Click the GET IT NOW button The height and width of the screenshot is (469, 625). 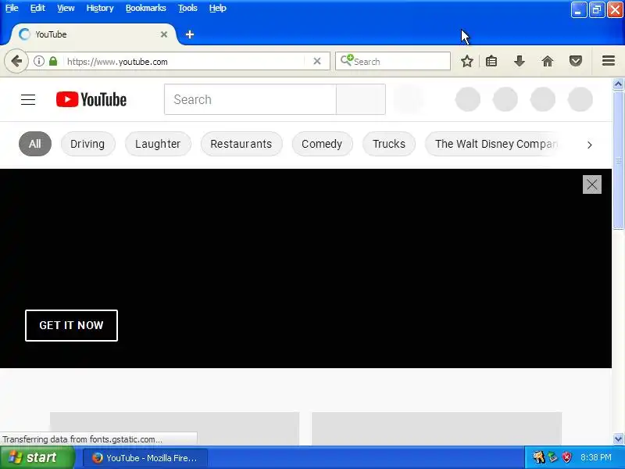point(71,325)
